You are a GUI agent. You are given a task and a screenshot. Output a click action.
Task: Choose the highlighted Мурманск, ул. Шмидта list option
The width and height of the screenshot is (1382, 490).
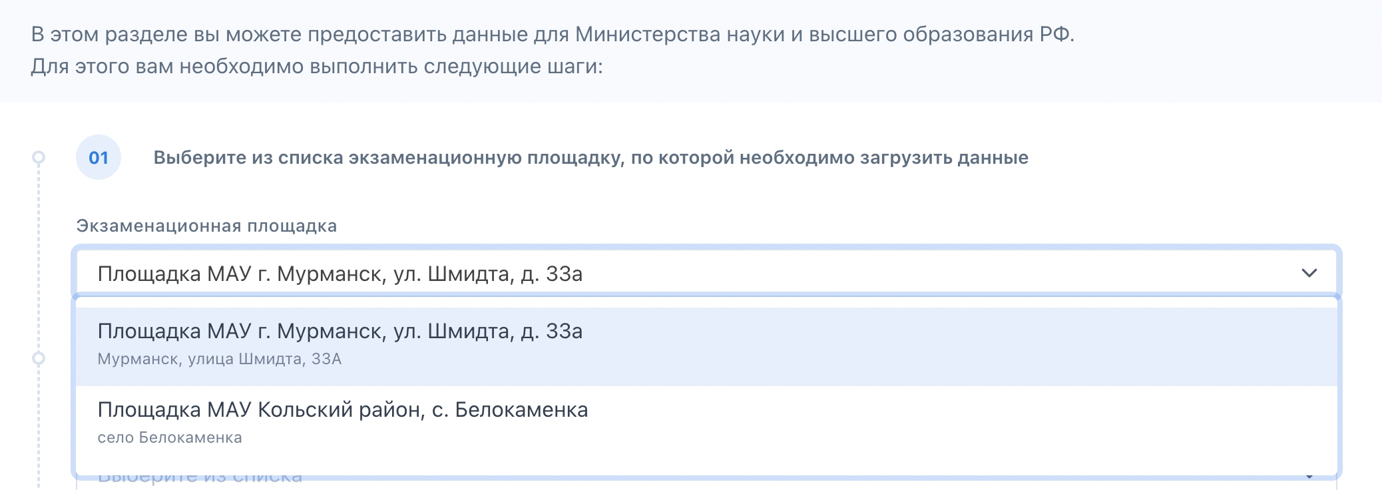click(x=340, y=332)
